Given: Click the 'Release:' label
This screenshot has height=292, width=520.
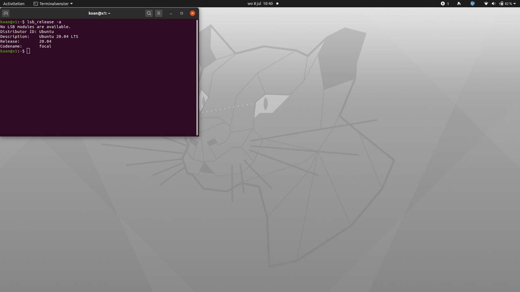Looking at the screenshot, I should (10, 41).
